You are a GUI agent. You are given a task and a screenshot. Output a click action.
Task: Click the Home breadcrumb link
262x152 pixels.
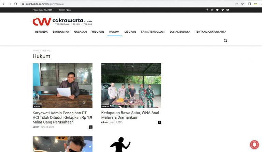coord(35,51)
